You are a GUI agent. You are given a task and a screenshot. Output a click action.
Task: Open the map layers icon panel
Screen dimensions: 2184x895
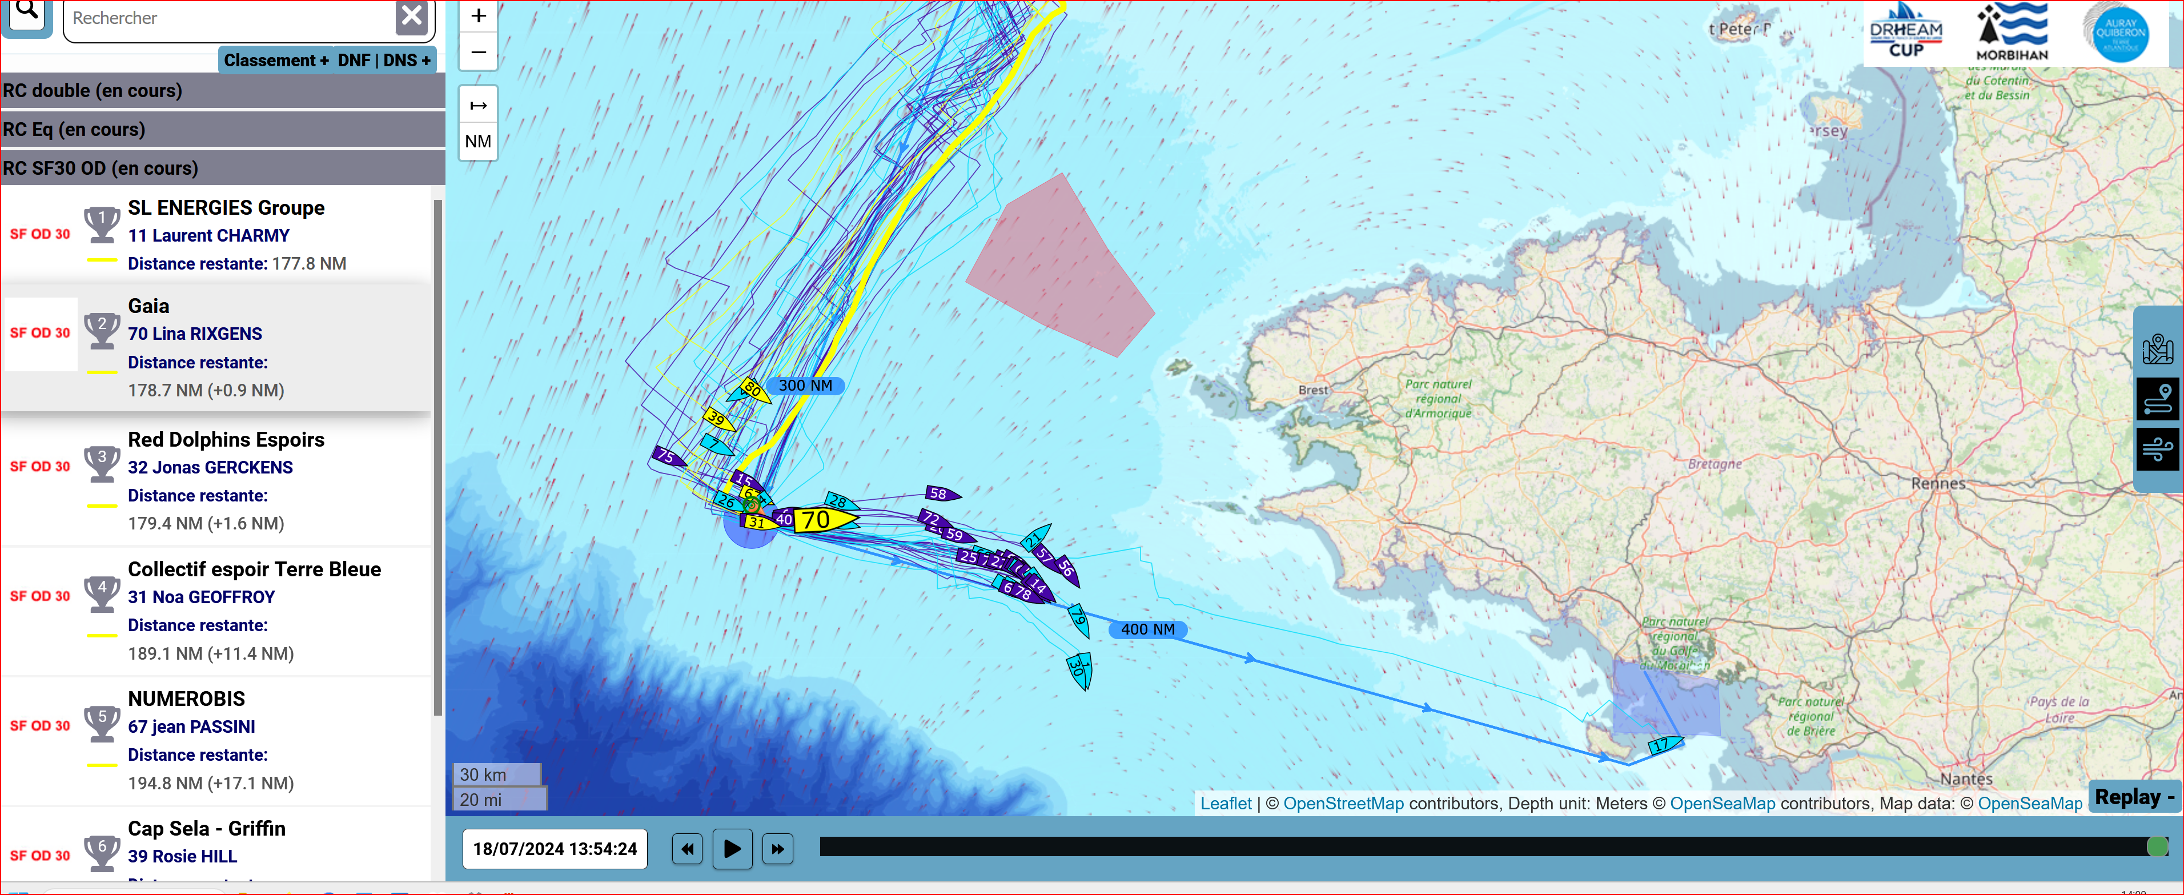2158,348
